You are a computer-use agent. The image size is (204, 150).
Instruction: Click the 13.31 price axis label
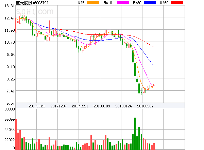pyautogui.click(x=10, y=6)
